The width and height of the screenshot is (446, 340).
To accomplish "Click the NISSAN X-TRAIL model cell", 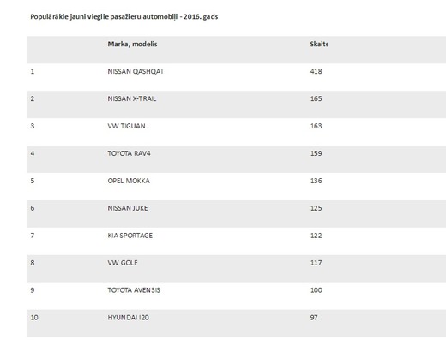I will point(132,98).
